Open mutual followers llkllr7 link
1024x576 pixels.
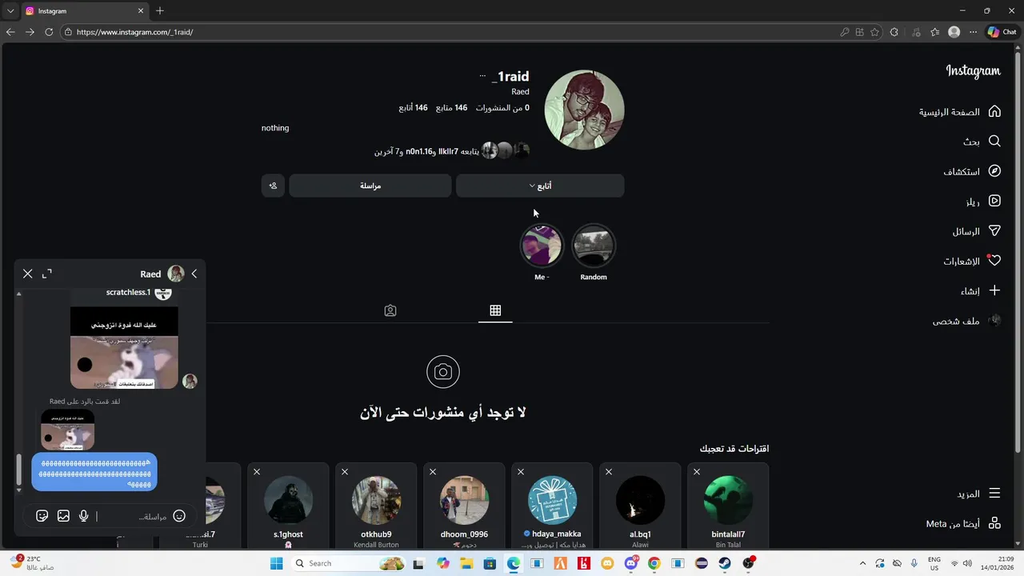pos(448,151)
